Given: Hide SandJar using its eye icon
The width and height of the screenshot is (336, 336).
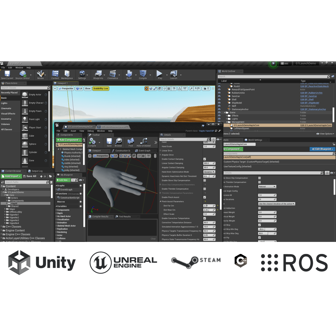Looking at the screenshot, I should click(219, 96).
